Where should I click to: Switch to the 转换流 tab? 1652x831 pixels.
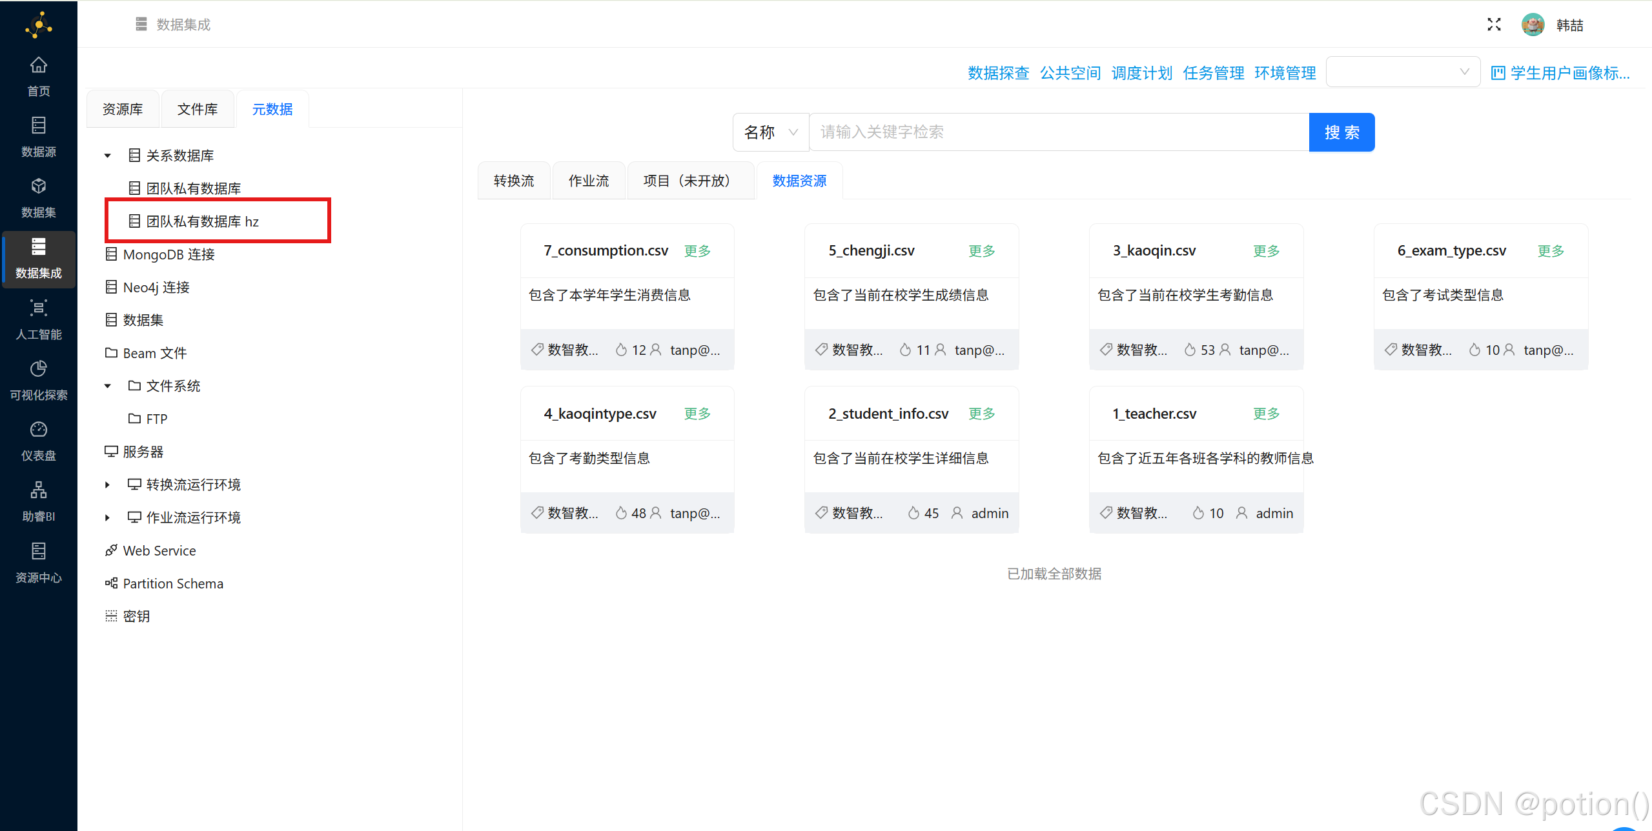tap(514, 181)
